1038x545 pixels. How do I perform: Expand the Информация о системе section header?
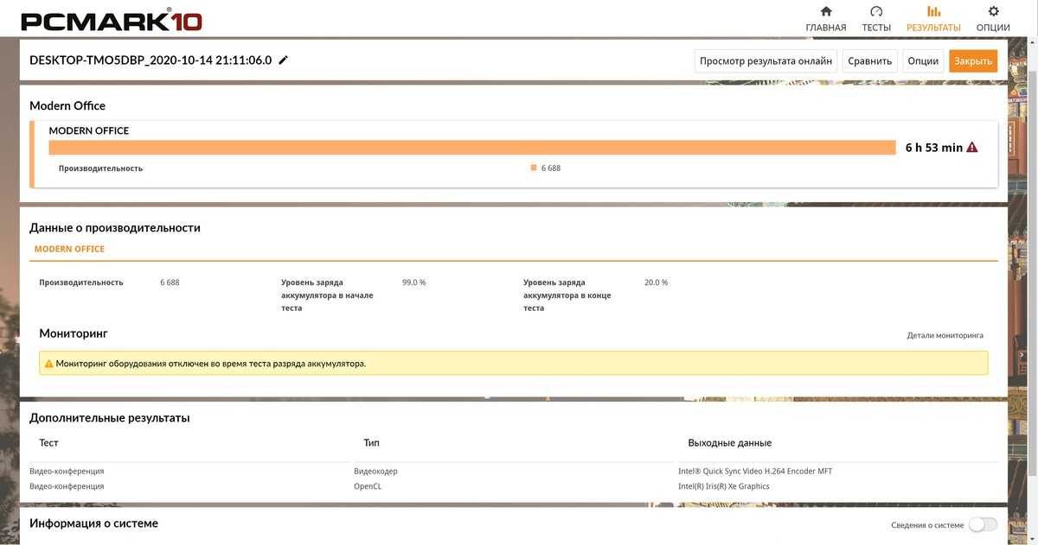coord(93,523)
